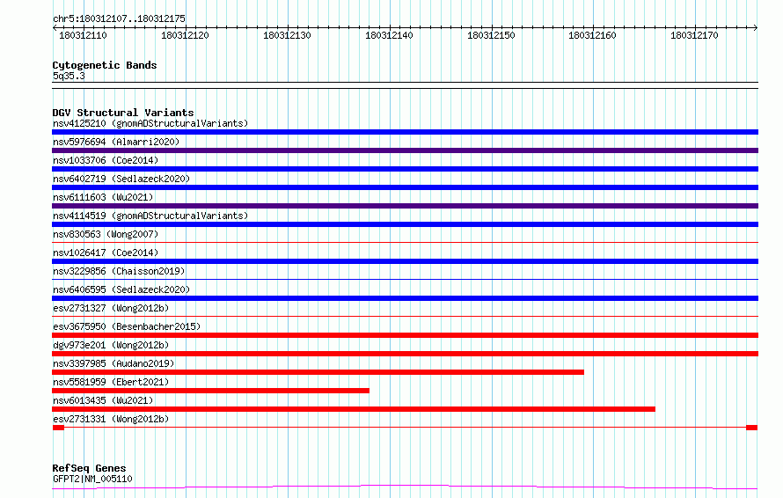This screenshot has height=498, width=783.
Task: Select the red bar under esv3675950
Action: click(x=405, y=335)
